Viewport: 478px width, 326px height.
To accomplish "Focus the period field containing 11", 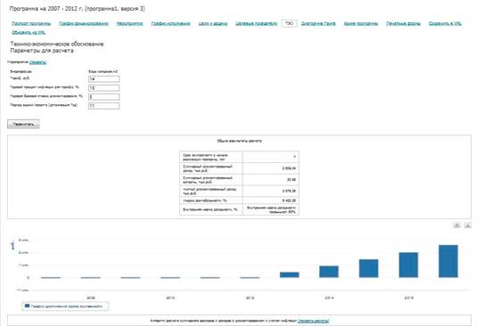I will pos(103,106).
